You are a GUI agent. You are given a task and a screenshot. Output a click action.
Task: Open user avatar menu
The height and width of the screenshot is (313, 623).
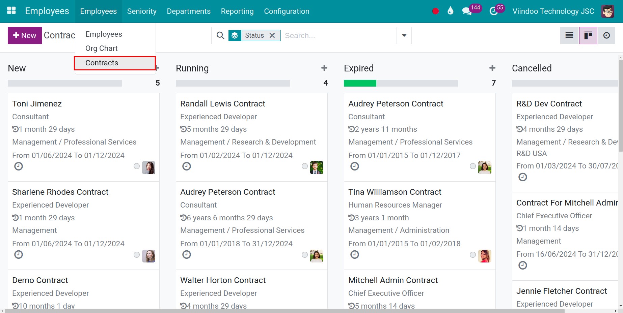tap(608, 11)
